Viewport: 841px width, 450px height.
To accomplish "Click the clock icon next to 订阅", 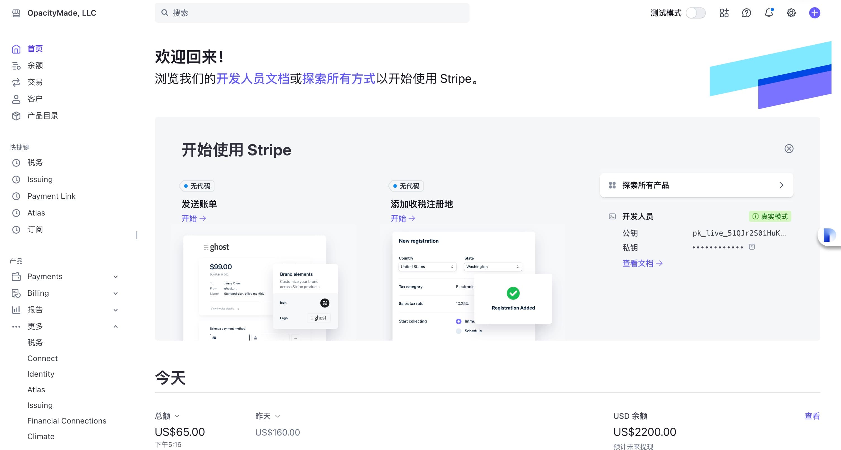I will 16,229.
